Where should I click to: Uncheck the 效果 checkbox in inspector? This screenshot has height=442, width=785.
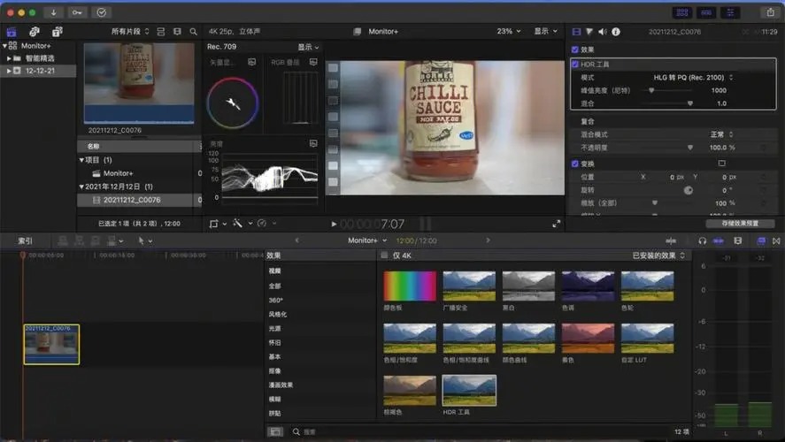(x=574, y=50)
